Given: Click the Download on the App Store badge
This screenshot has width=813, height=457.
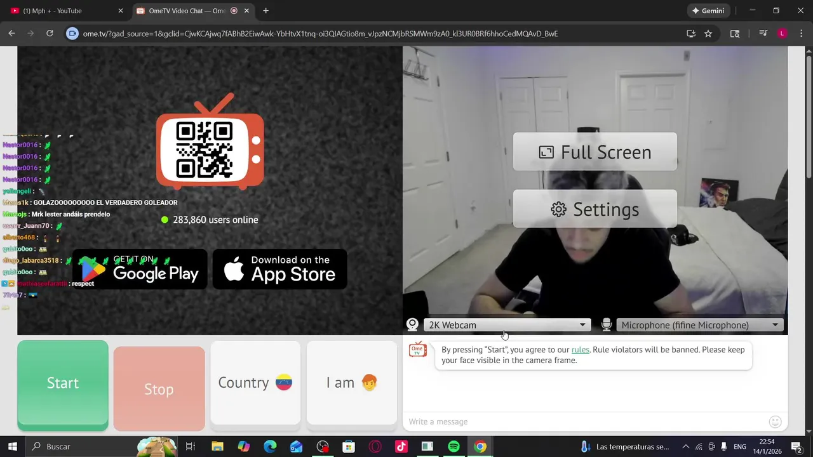Looking at the screenshot, I should [280, 269].
